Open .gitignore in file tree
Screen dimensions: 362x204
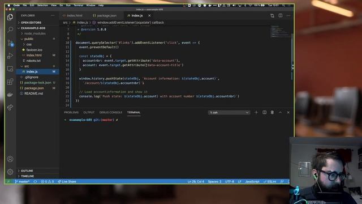click(32, 77)
